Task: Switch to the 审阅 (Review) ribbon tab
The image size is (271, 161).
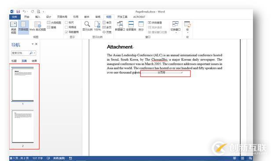Action: pyautogui.click(x=98, y=17)
